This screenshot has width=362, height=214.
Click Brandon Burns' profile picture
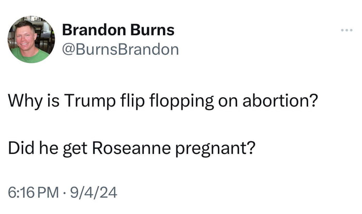32,40
